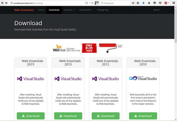Download Web Essentials 2015
Viewport: 177px width, 121px height.
pos(31,116)
